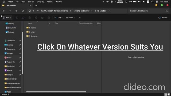The height and width of the screenshot is (96, 171).
Task: Click the microphone icon in menu bar
Action: (x=112, y=2)
